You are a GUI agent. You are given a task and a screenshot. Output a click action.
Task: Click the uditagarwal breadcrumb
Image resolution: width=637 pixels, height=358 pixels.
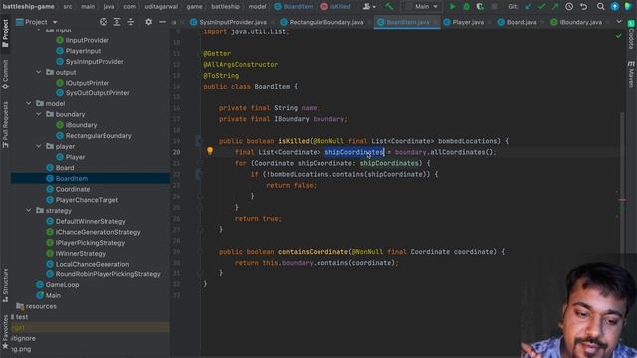tap(162, 7)
